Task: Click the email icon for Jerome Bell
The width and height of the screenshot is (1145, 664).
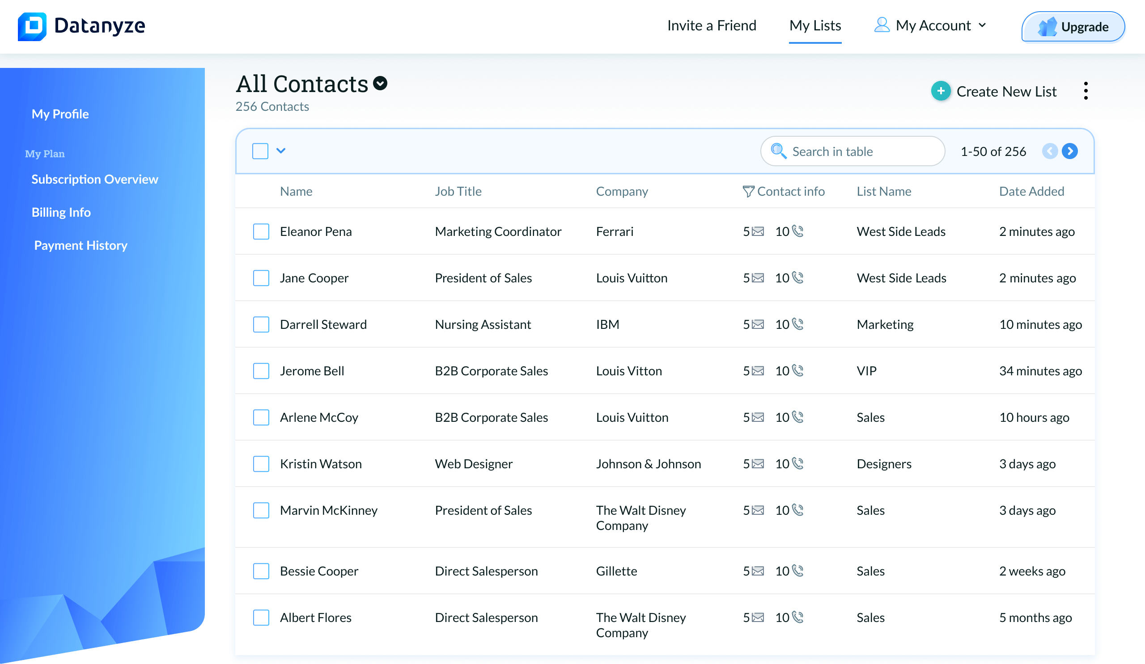Action: pos(758,371)
